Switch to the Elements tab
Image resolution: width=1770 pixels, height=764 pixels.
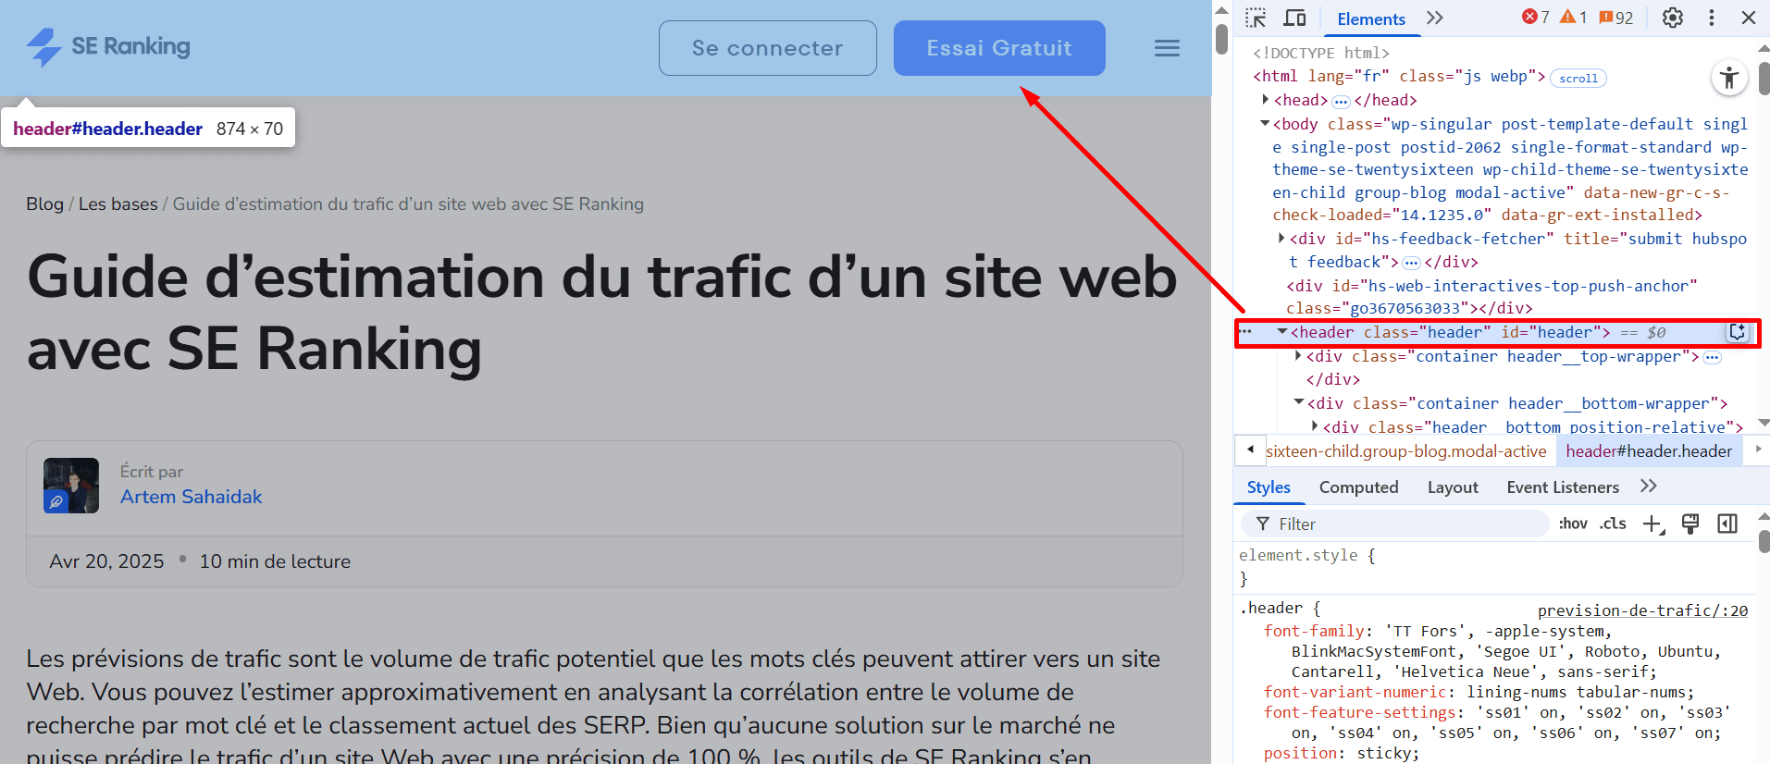coord(1370,19)
